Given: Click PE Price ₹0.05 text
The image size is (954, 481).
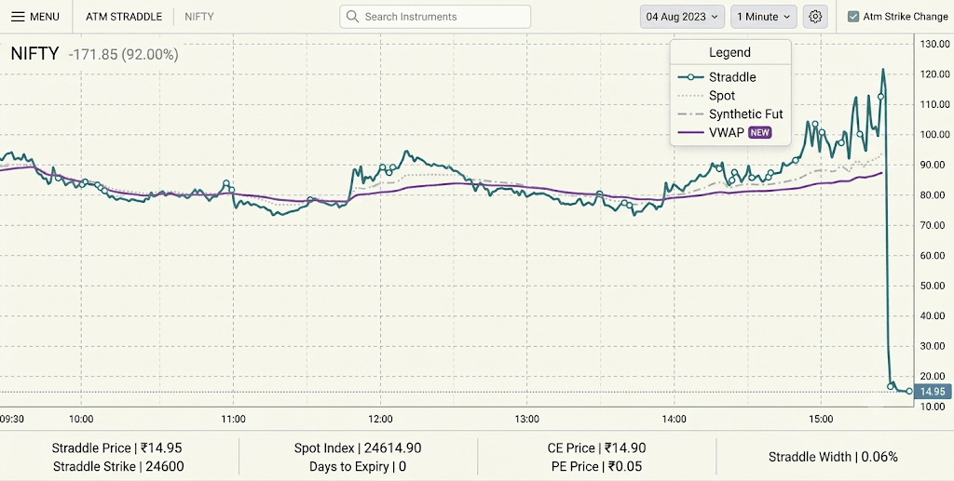Looking at the screenshot, I should click(596, 466).
